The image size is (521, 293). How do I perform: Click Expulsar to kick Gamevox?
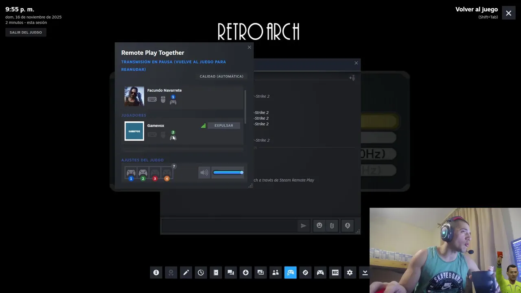[x=224, y=125]
